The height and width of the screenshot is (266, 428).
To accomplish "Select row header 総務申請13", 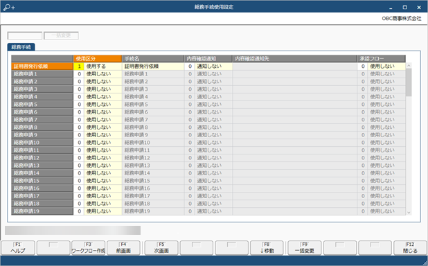I will (x=42, y=166).
